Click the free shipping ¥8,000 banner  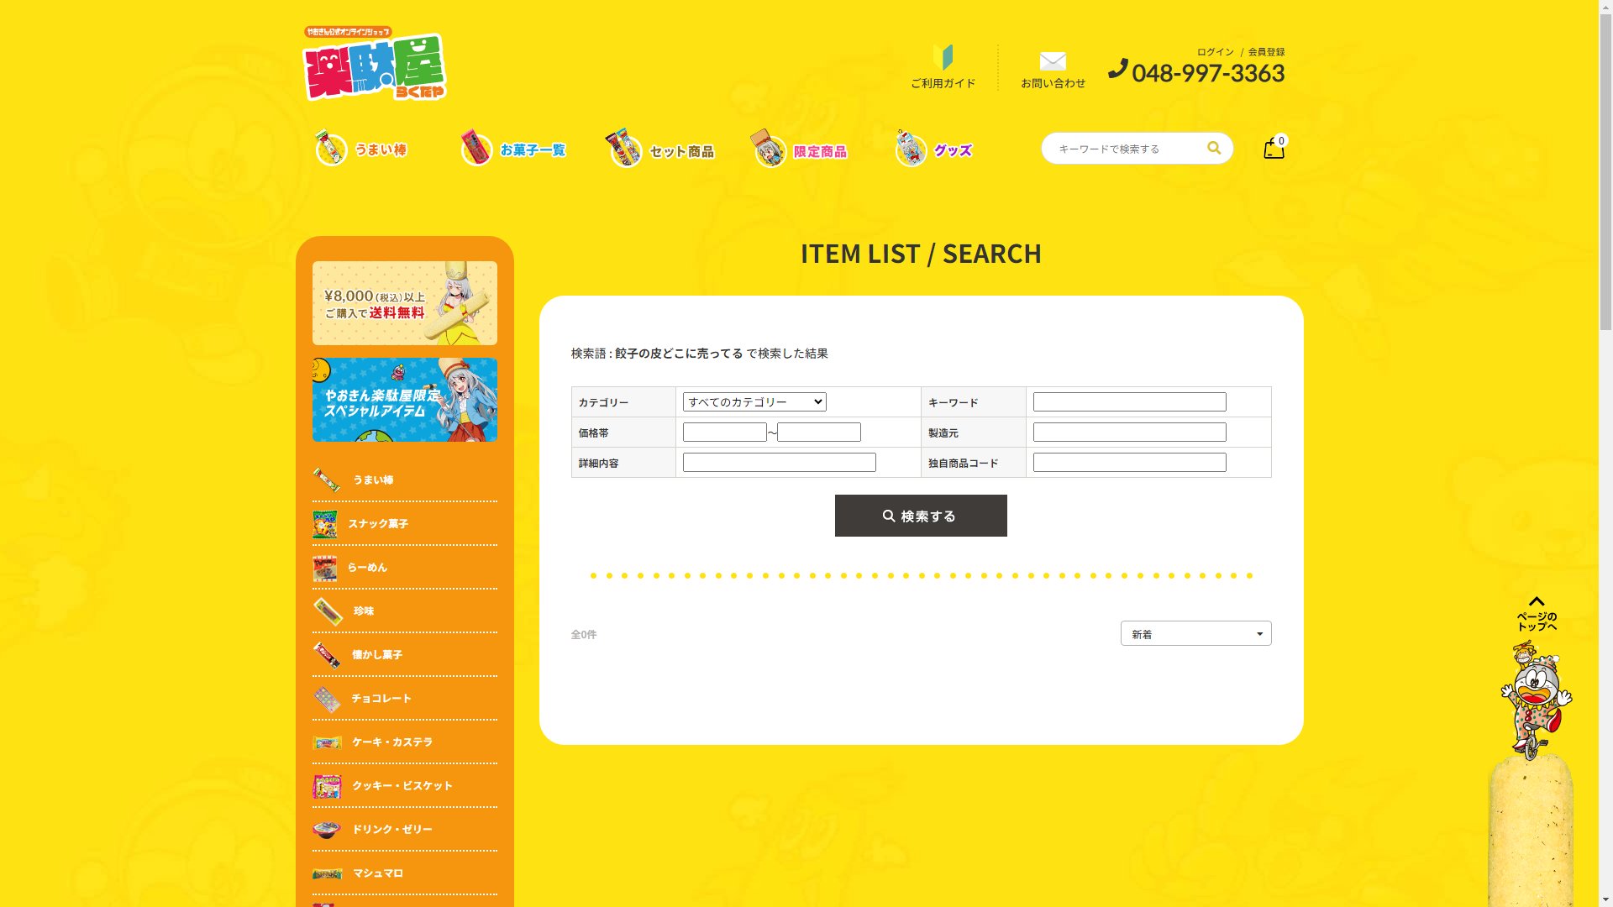click(405, 303)
